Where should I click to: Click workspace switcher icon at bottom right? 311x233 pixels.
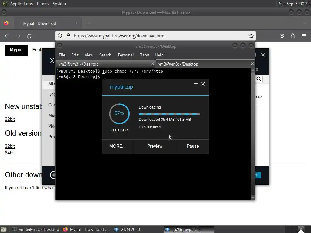click(301, 229)
